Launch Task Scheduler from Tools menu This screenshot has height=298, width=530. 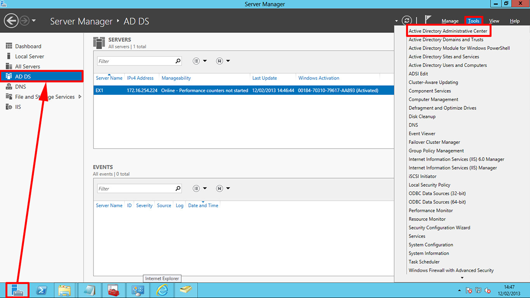pyautogui.click(x=424, y=262)
